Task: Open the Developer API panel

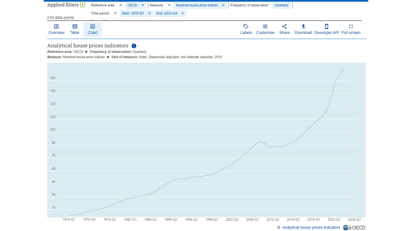Action: tap(326, 29)
